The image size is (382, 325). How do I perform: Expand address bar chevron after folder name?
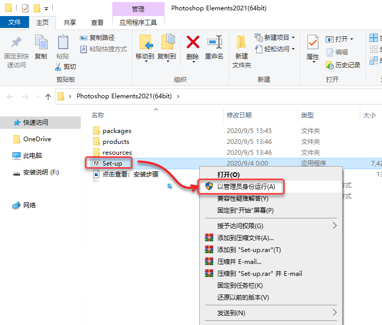[x=179, y=96]
